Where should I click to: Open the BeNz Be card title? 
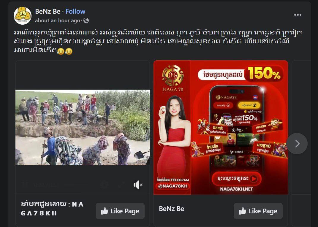click(x=172, y=209)
